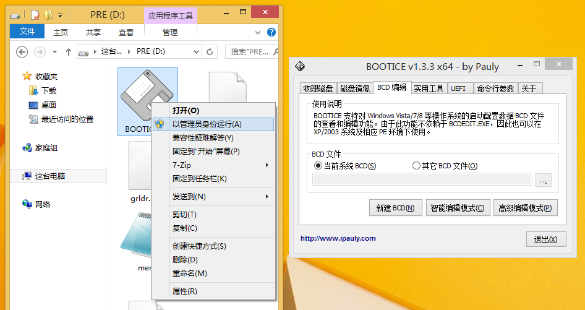
Task: Choose 固定到"开始"屏幕(P) menu entry
Action: (213, 151)
